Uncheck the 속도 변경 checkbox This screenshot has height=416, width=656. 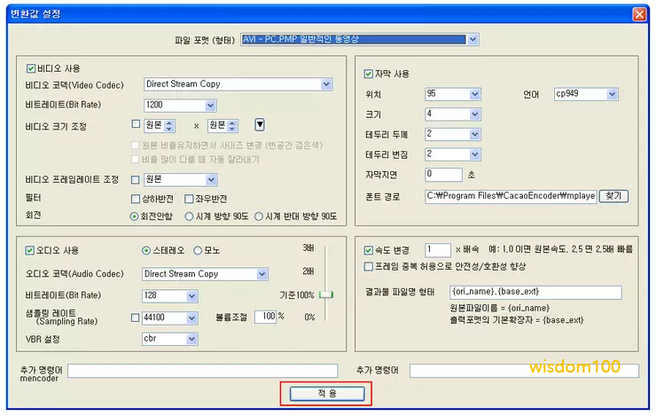coord(369,251)
